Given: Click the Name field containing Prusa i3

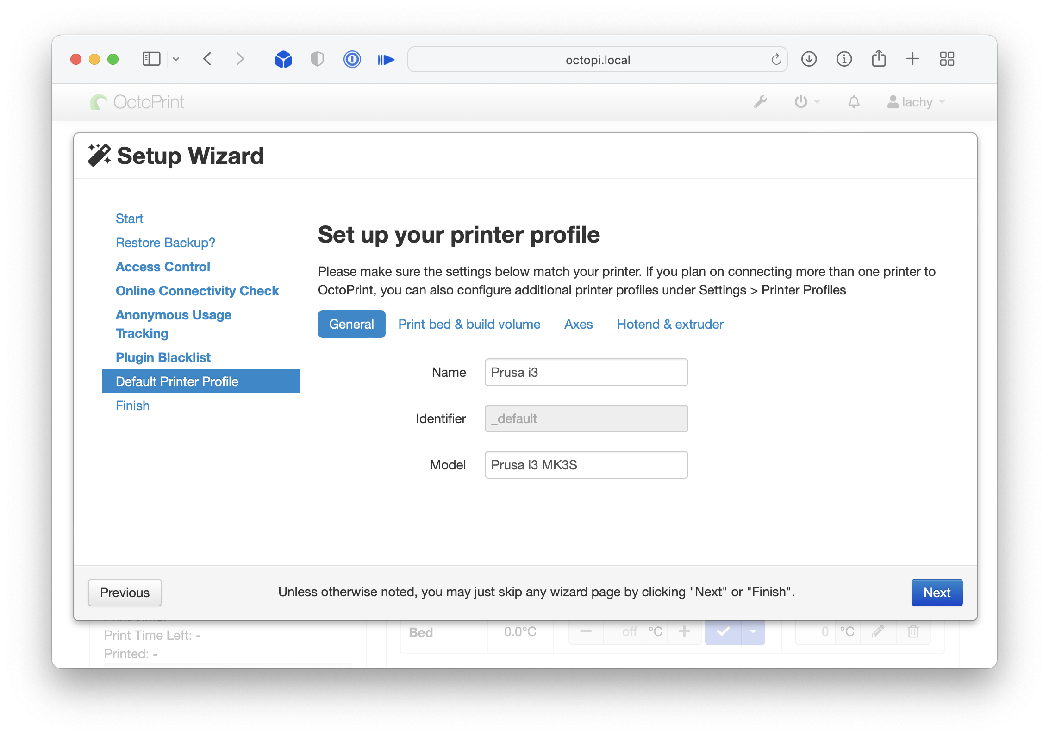Looking at the screenshot, I should (x=586, y=372).
